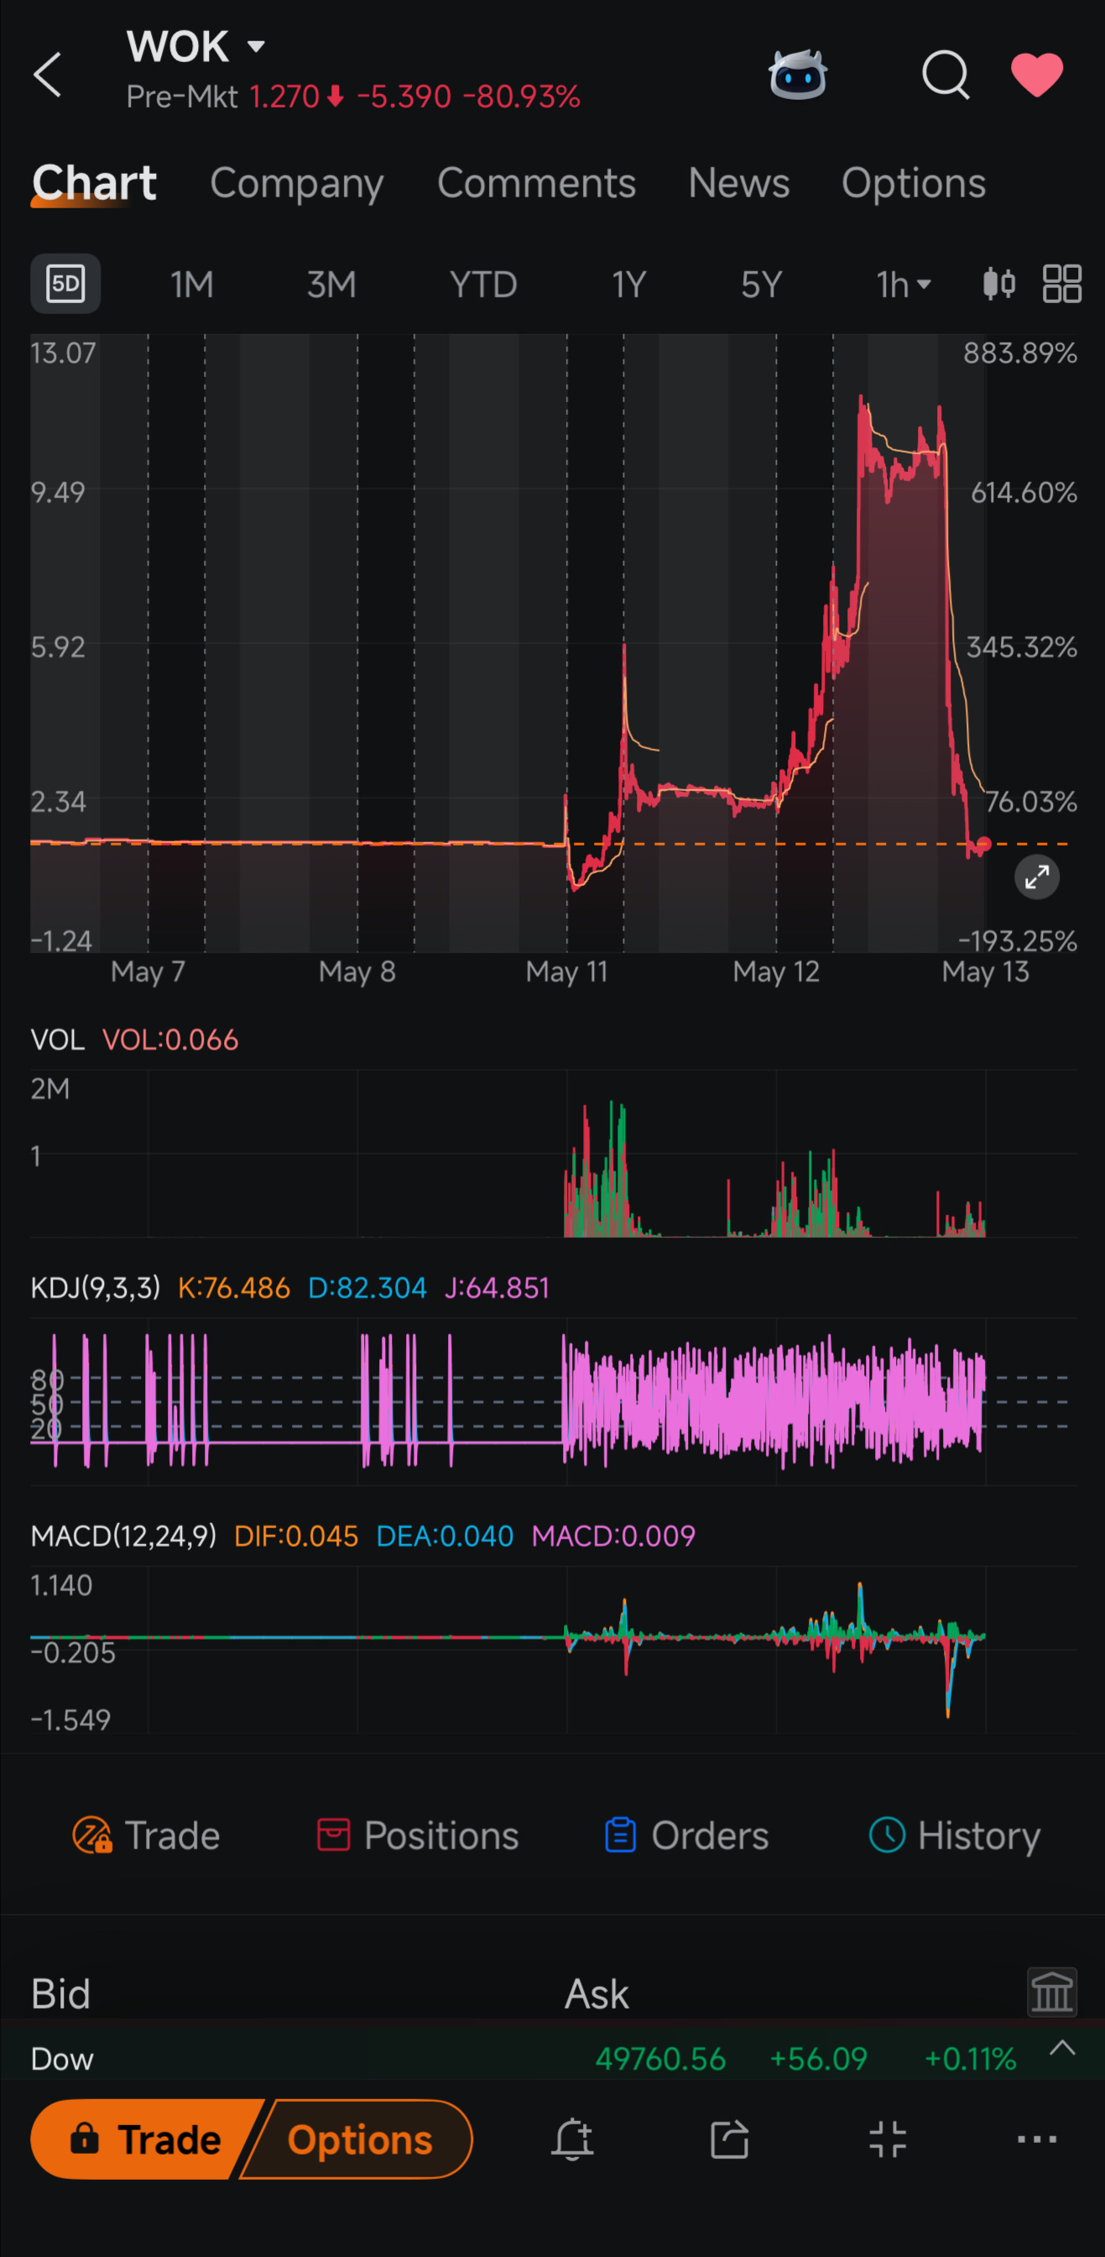This screenshot has height=2257, width=1105.
Task: Add a price alert with bell icon
Action: 571,2139
